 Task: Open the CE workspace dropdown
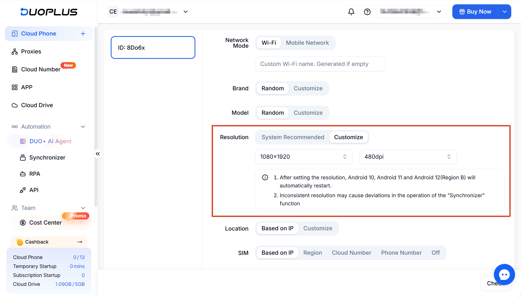[x=186, y=12]
